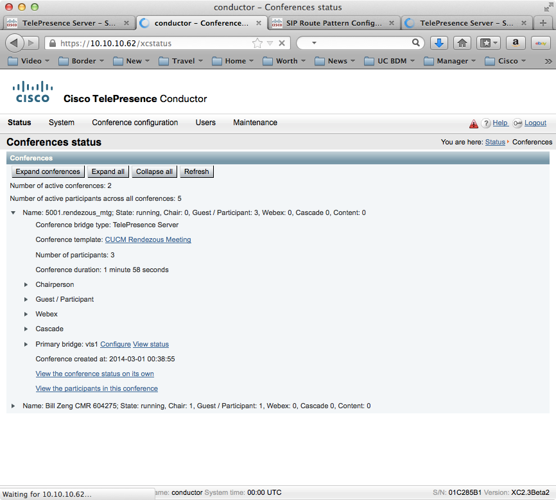The width and height of the screenshot is (556, 500).
Task: Open the bookmarks star toolbar button
Action: pos(489,43)
